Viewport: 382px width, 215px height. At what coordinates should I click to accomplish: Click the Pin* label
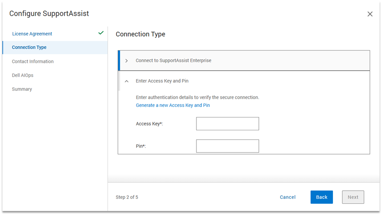pos(141,146)
